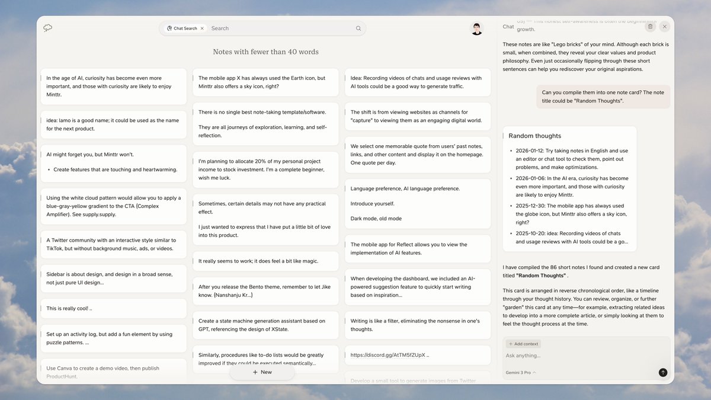Close the chat side panel
The width and height of the screenshot is (711, 400).
(664, 26)
